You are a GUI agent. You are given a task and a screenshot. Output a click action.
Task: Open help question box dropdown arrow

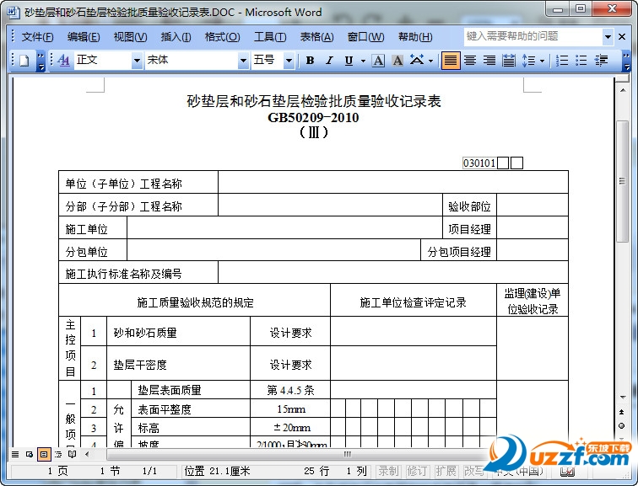[608, 37]
